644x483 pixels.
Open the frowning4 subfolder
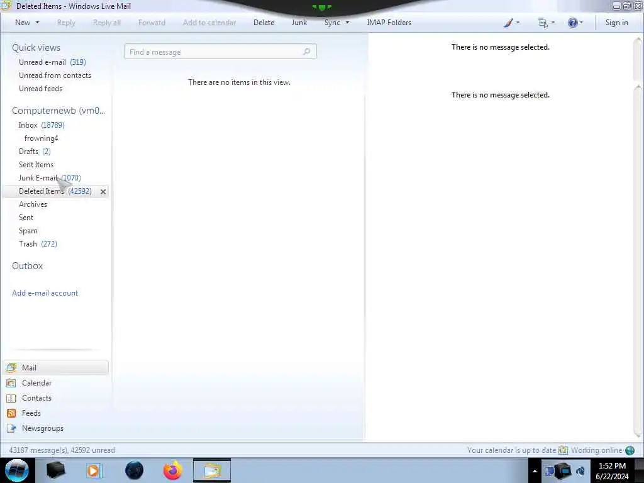(x=41, y=138)
